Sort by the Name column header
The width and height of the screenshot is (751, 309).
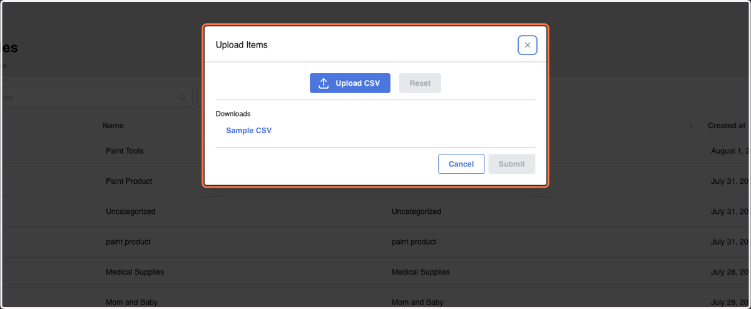pyautogui.click(x=113, y=126)
